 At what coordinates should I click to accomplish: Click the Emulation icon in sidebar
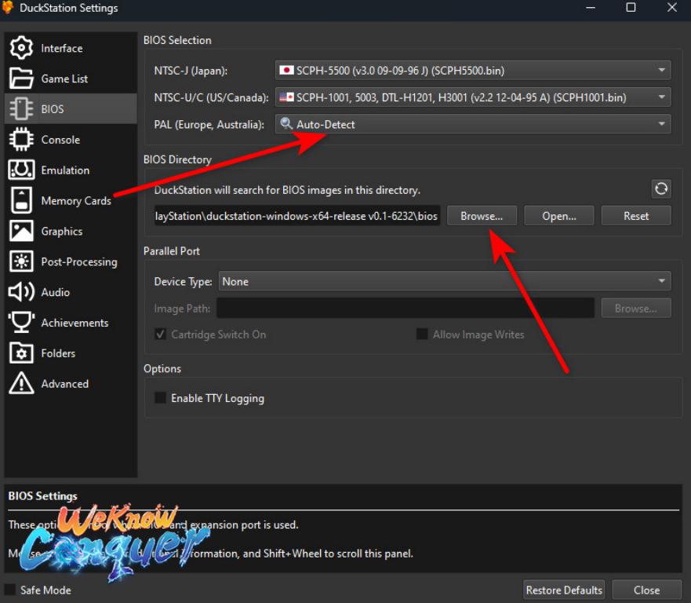pyautogui.click(x=21, y=170)
